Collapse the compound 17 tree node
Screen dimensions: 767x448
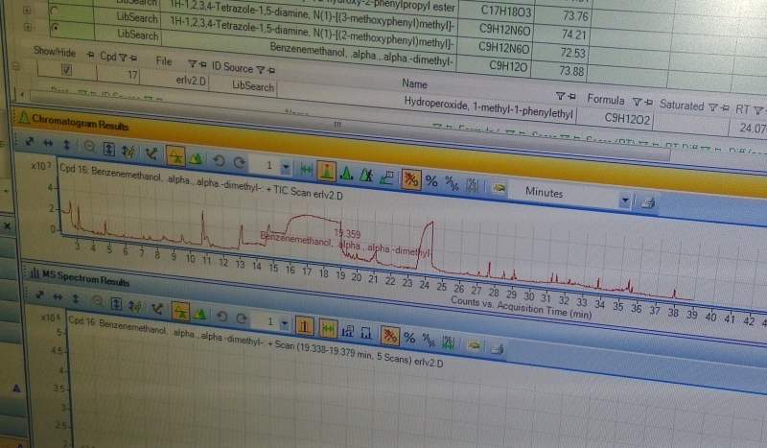coord(16,66)
